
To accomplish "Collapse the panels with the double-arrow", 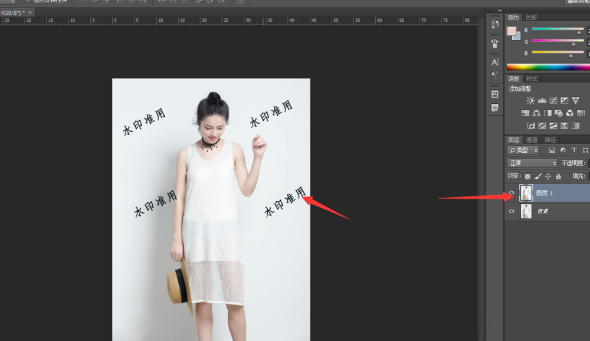I will [500, 10].
